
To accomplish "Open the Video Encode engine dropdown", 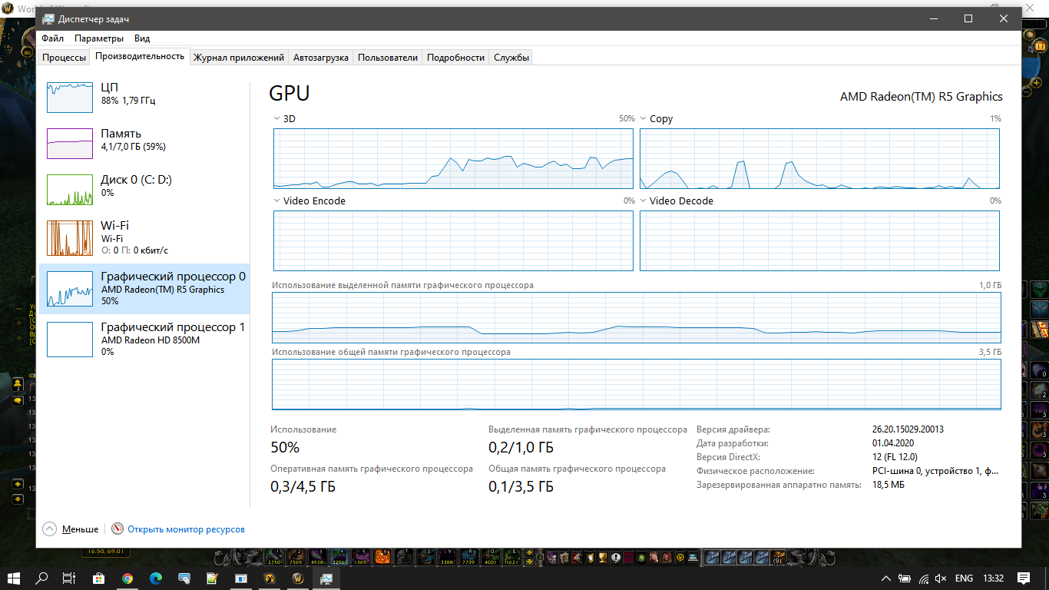I will (x=277, y=201).
